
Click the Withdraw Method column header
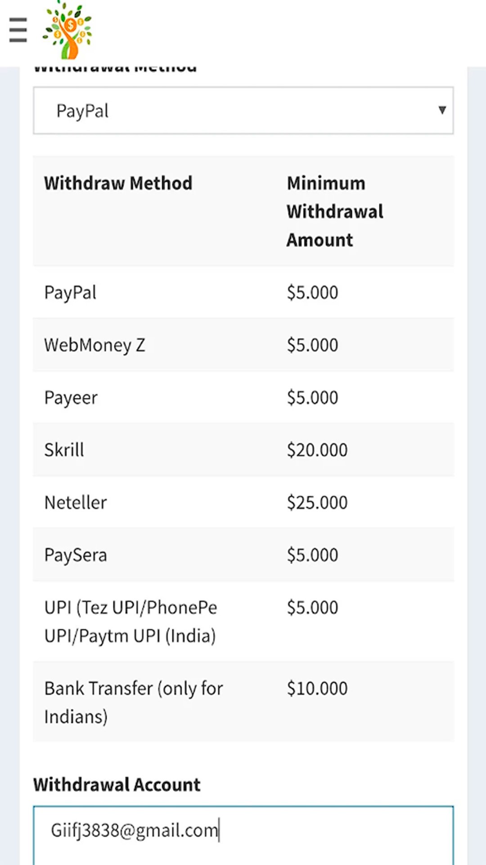click(x=118, y=183)
